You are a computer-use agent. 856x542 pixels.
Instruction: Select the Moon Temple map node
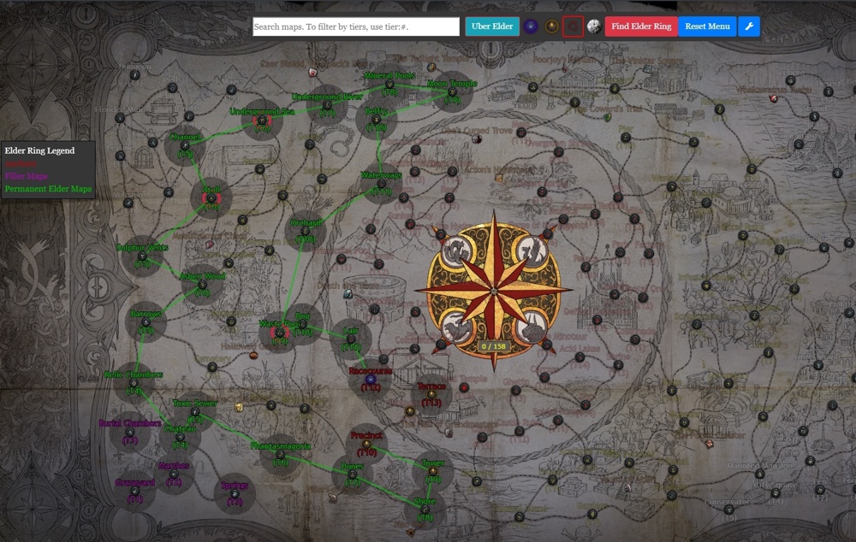(452, 92)
